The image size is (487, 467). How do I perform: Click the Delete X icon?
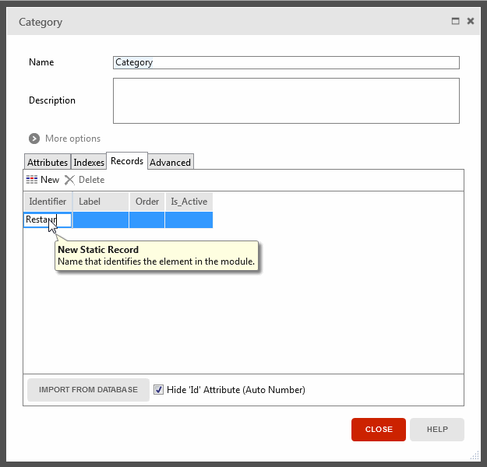(x=69, y=180)
